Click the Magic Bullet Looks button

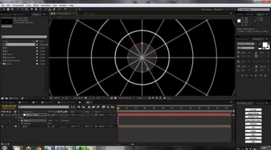pos(253,120)
